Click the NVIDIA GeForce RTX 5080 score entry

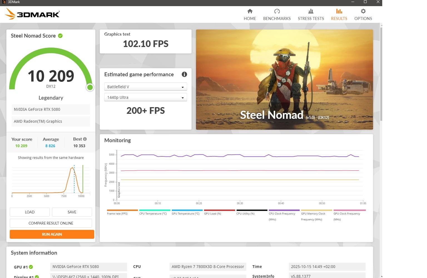tap(51, 109)
